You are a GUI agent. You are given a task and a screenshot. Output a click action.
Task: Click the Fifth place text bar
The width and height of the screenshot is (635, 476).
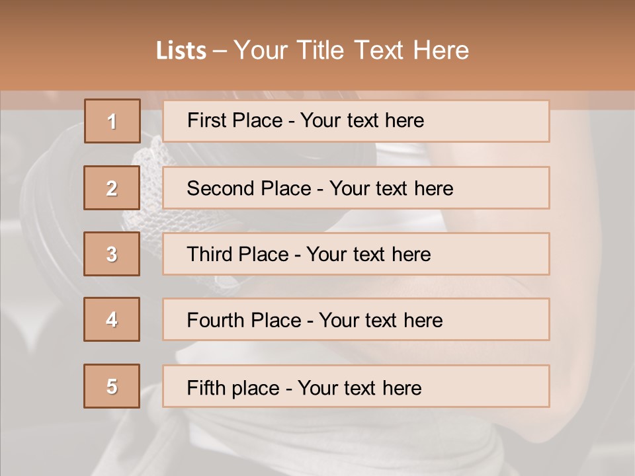(356, 386)
